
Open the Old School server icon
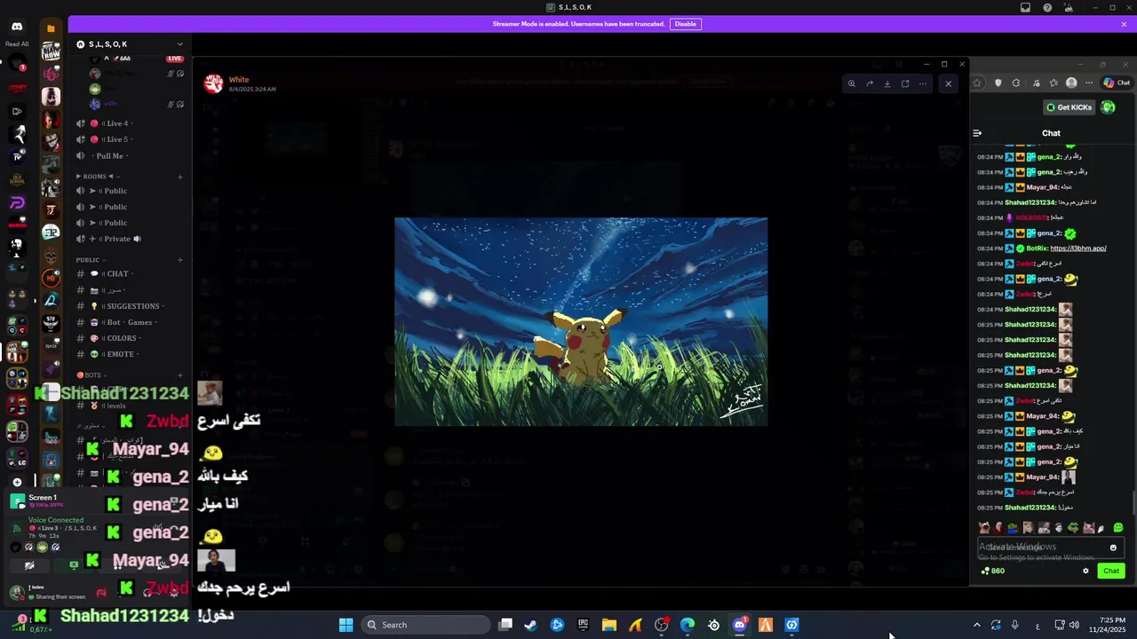(x=17, y=180)
